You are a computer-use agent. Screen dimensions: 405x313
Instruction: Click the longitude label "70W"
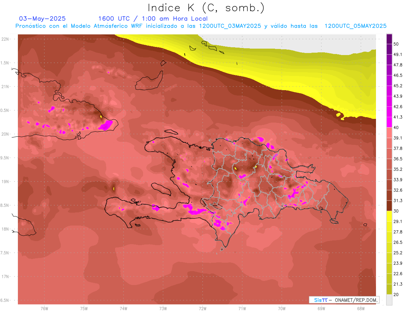pyautogui.click(x=282, y=308)
